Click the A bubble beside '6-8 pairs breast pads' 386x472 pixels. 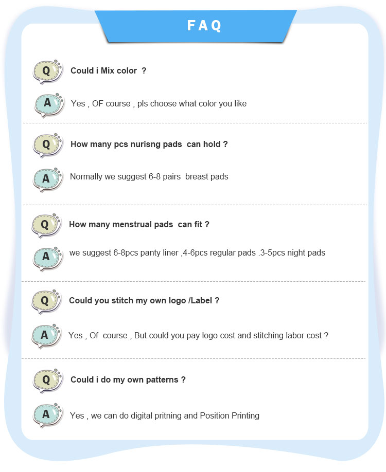click(47, 179)
